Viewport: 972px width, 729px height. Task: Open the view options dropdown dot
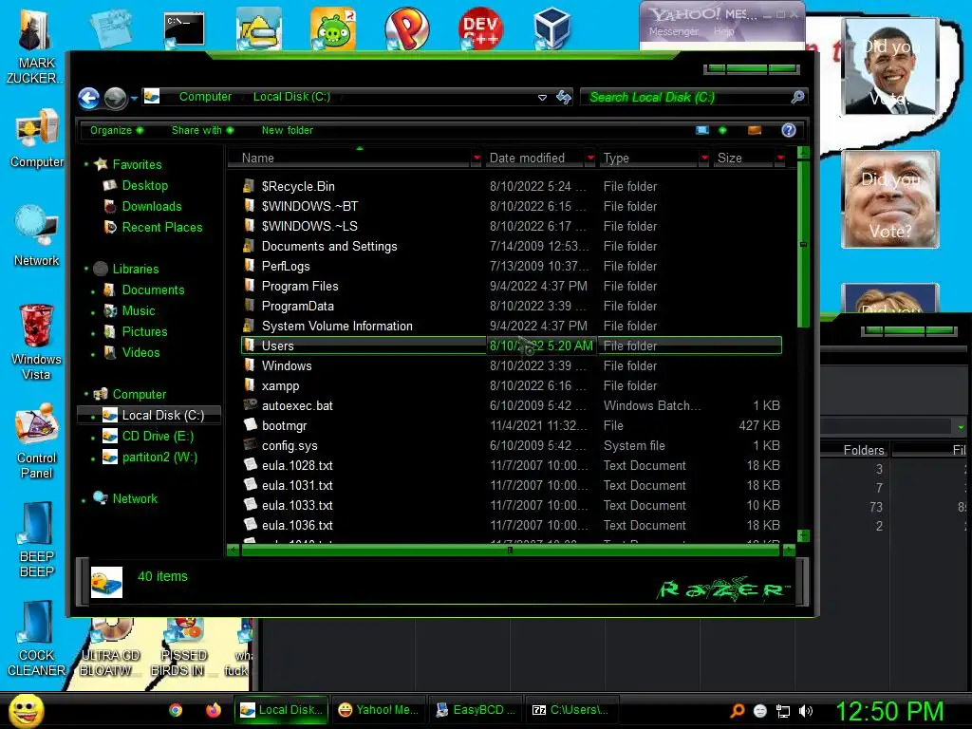tap(722, 130)
